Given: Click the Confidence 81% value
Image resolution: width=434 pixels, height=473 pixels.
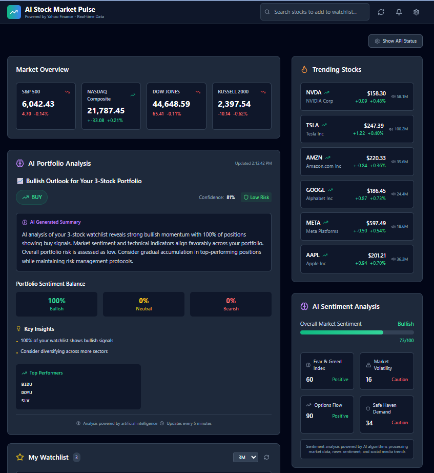Looking at the screenshot, I should tap(231, 198).
